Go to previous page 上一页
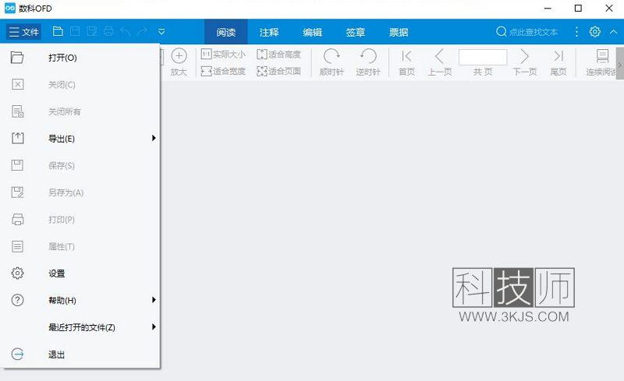The height and width of the screenshot is (381, 624). 440,62
